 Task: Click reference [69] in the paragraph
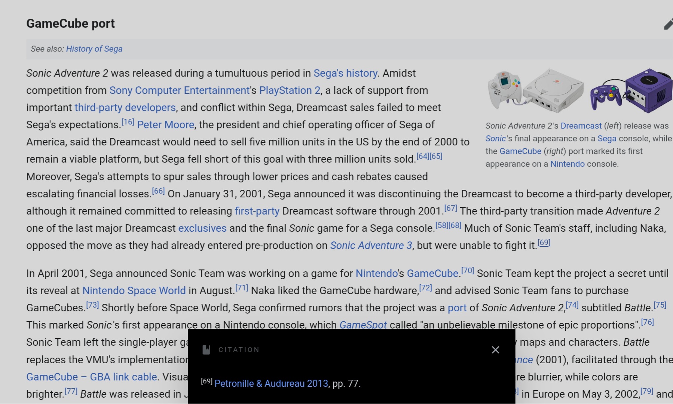(544, 243)
